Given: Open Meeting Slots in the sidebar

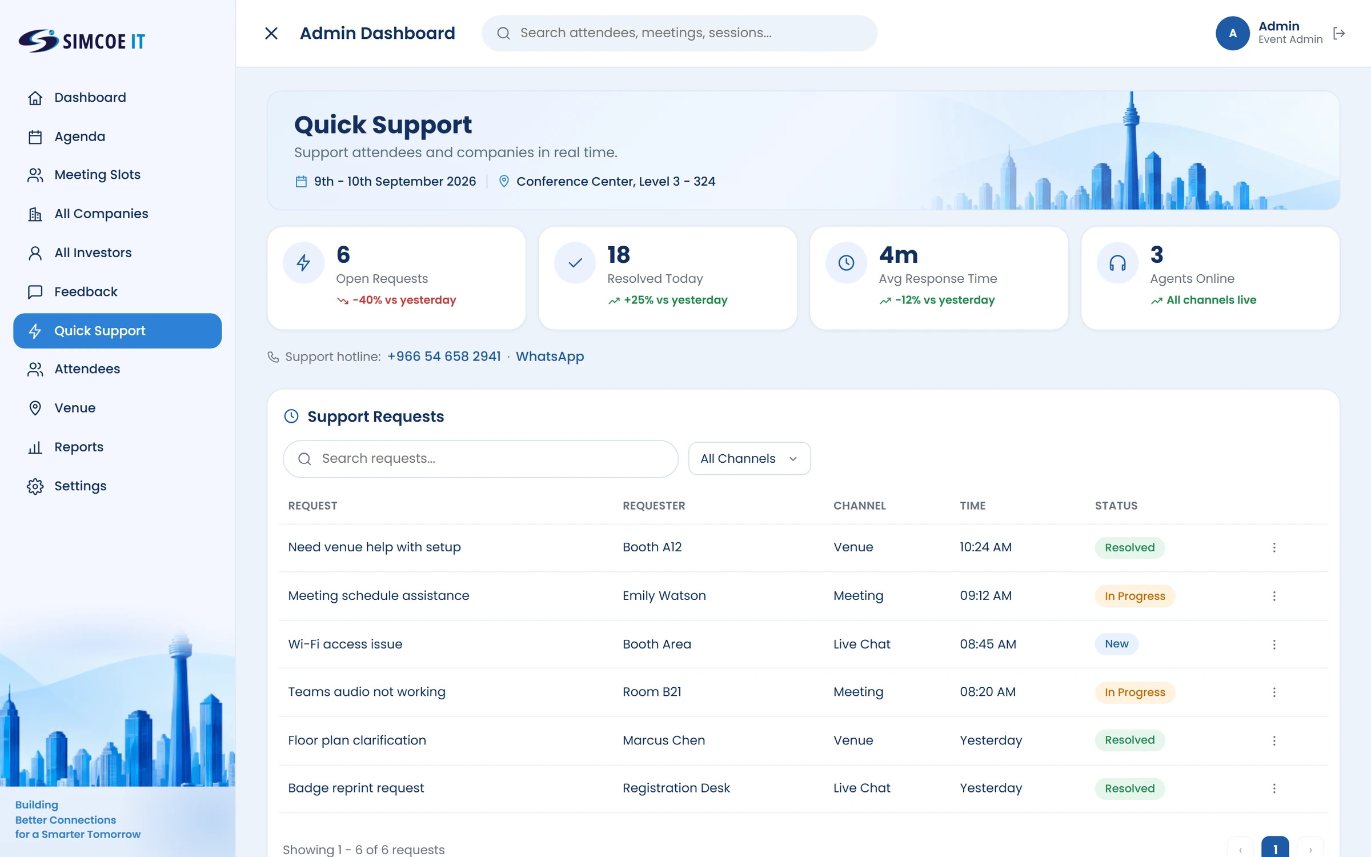Looking at the screenshot, I should pyautogui.click(x=117, y=175).
